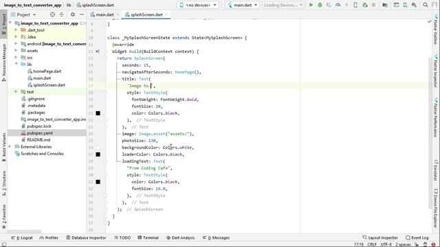Open the TODO tool tab
Image resolution: width=440 pixels, height=247 pixels.
pyautogui.click(x=122, y=237)
